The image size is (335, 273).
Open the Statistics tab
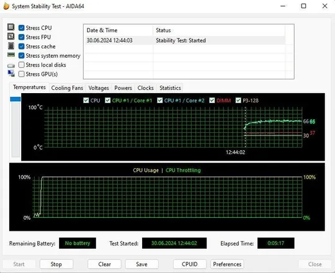[170, 88]
